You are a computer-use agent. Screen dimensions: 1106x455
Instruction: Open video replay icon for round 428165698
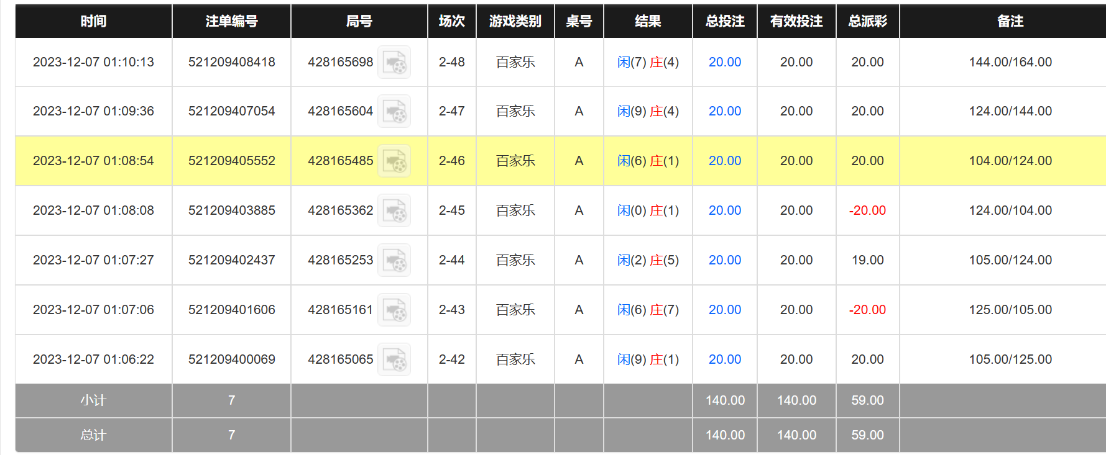coord(394,62)
